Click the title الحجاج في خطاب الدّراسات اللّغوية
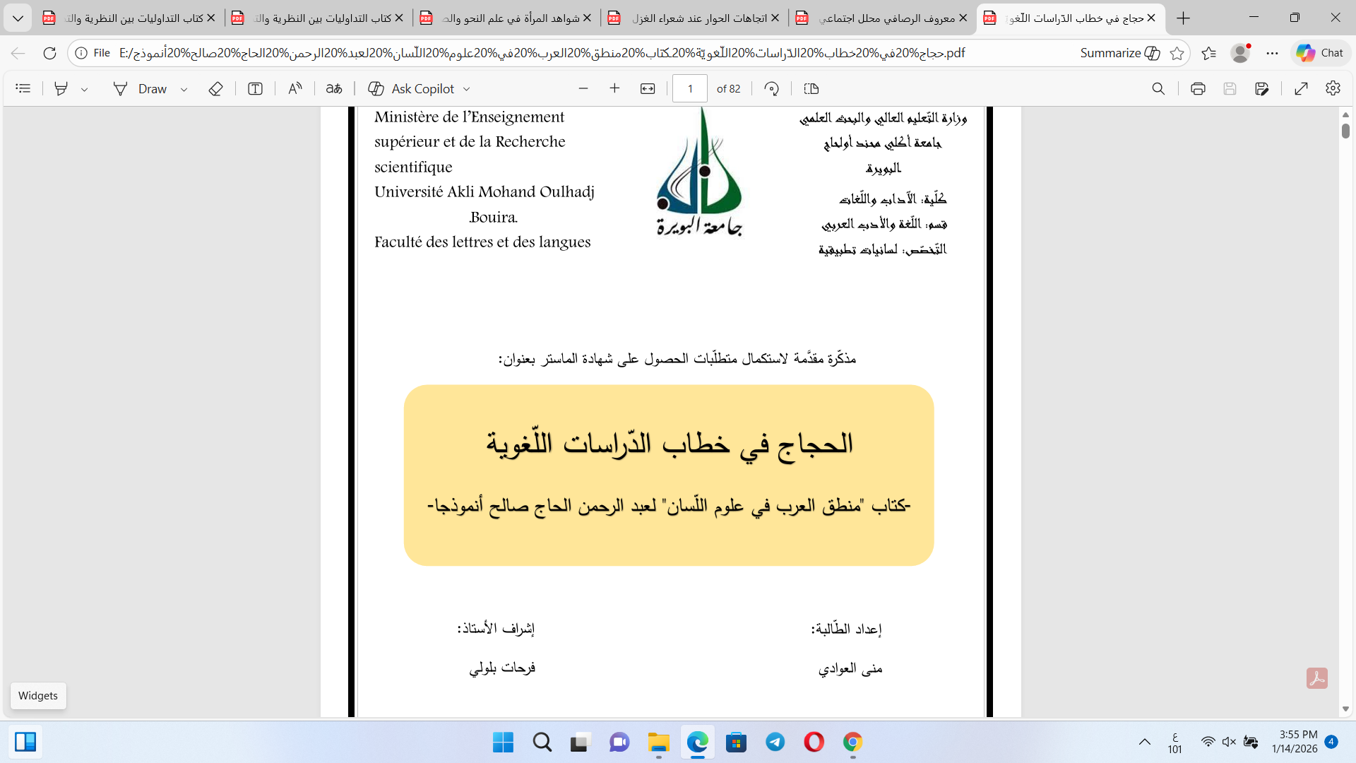Viewport: 1356px width, 763px height. click(x=670, y=444)
